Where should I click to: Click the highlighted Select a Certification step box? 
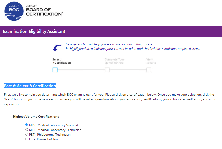click(x=55, y=70)
